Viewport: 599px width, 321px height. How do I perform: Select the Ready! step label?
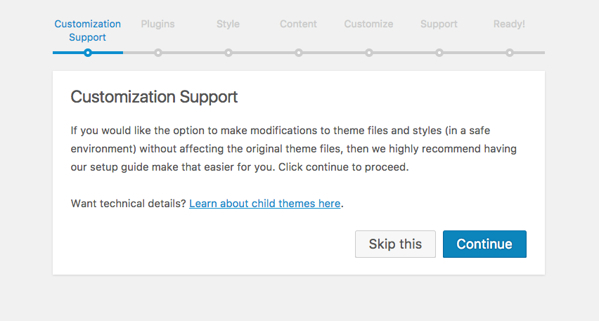click(509, 24)
